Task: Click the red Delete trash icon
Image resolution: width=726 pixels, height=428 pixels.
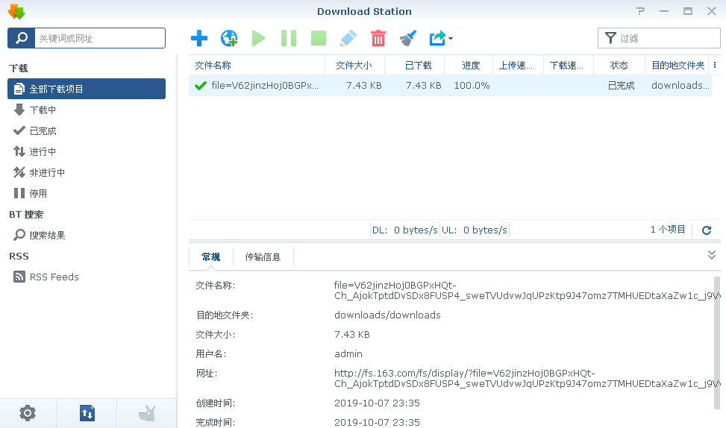Action: click(378, 38)
